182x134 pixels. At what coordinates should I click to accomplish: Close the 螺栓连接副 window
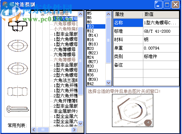click(x=175, y=5)
